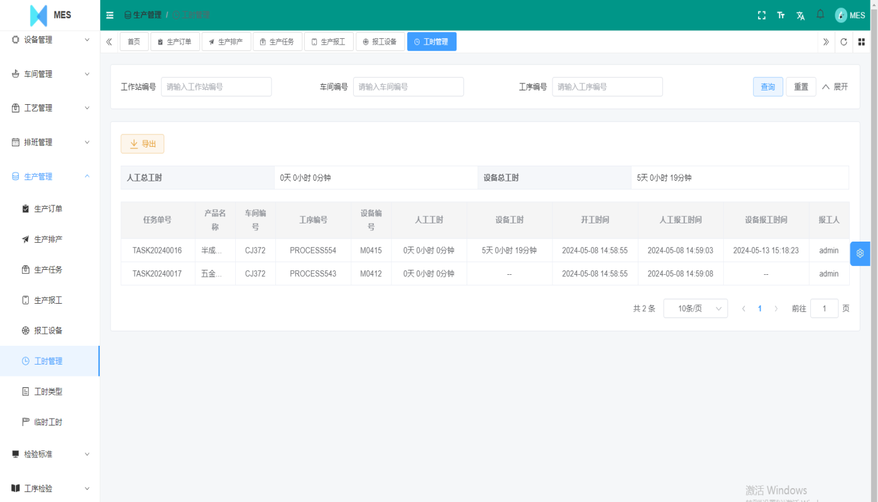Open the tab grid options icon
The width and height of the screenshot is (878, 502).
862,42
